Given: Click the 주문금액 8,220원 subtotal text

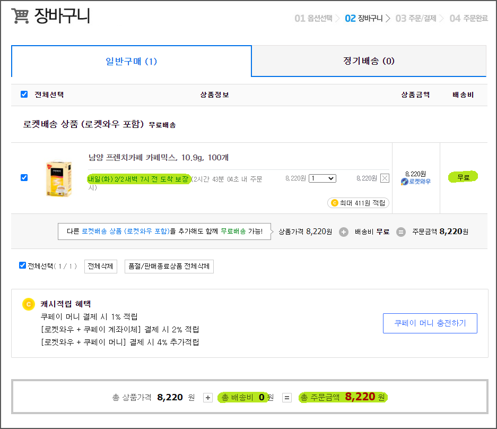Looking at the screenshot, I should pos(440,231).
